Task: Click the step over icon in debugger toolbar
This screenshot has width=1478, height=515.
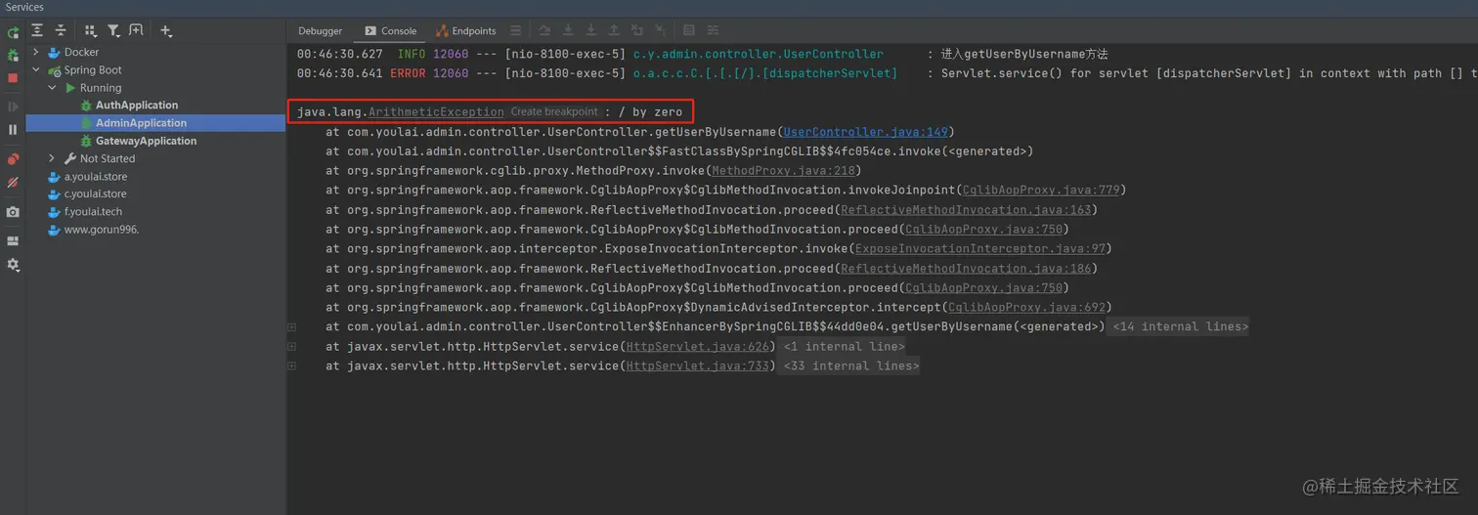Action: 544,31
